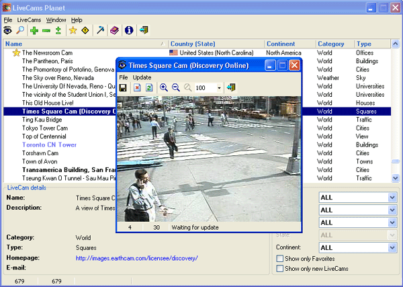
Task: Click the exit door icon in cam window
Action: click(x=231, y=87)
